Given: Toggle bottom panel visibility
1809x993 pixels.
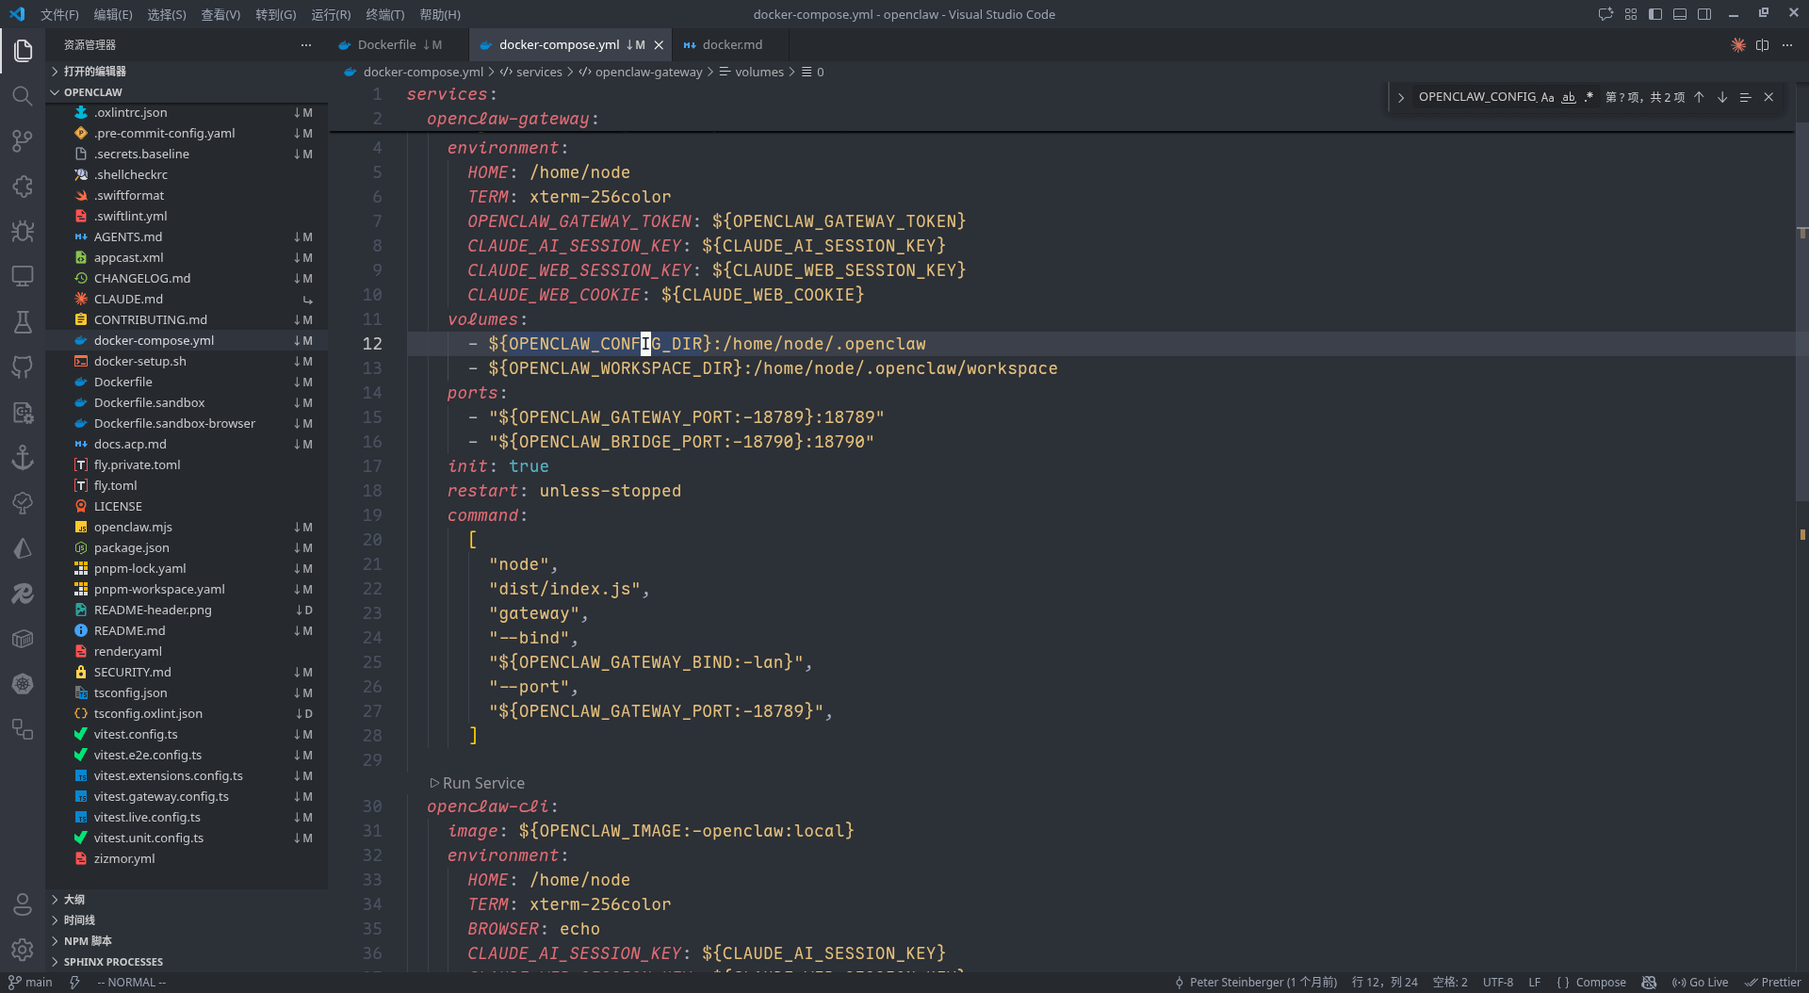Looking at the screenshot, I should point(1680,14).
